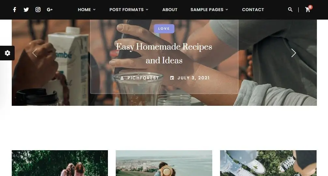Advance slider with the right arrow
The image size is (328, 176).
tap(294, 53)
